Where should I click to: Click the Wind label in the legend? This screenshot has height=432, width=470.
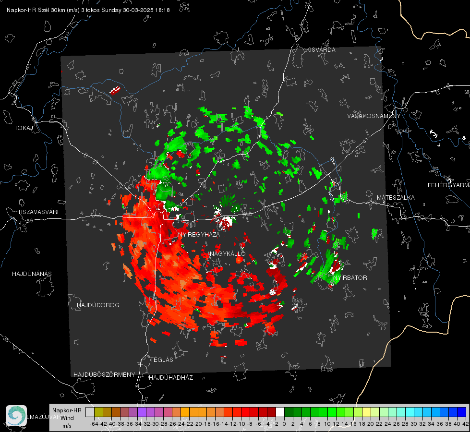67,418
